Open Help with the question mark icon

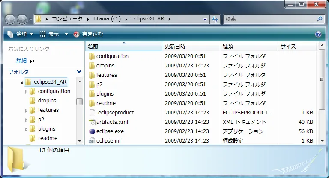coord(318,34)
